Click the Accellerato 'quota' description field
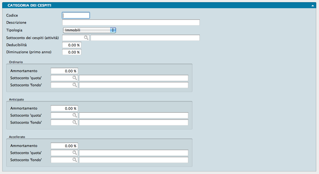319x174 pixels. tap(134, 153)
